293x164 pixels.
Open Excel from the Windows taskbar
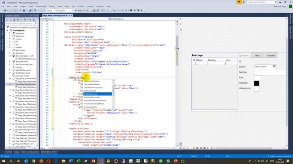[x=78, y=161]
